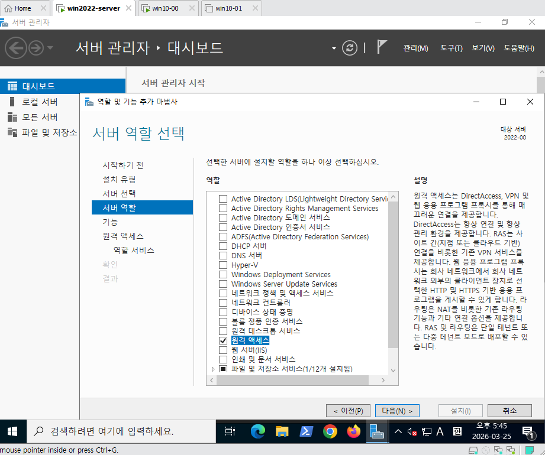
Task: Open Local Server via its sidebar icon
Action: coord(12,102)
